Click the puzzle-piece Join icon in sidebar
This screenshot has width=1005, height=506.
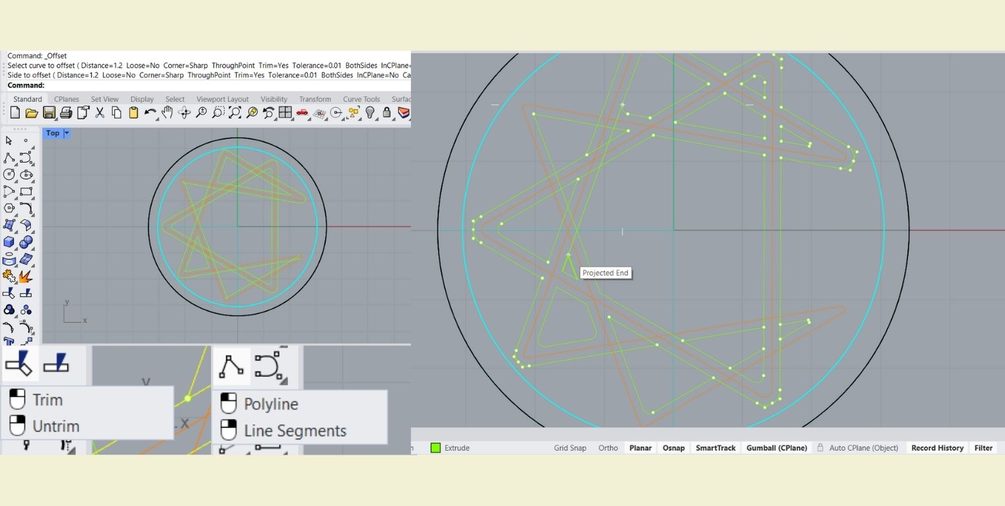point(9,276)
